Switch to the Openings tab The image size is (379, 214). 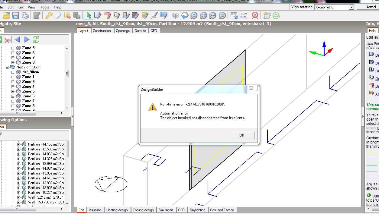(x=123, y=31)
